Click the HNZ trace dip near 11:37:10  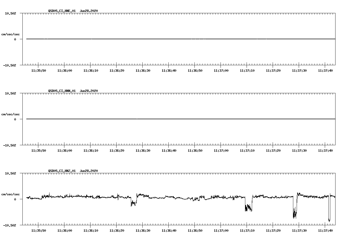[x=248, y=207]
